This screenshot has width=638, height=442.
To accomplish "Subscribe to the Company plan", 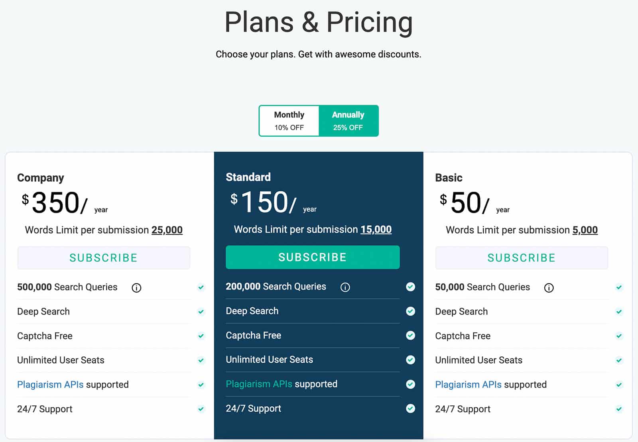I will click(x=104, y=258).
